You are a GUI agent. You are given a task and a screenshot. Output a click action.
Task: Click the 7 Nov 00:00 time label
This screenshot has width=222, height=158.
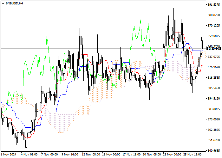(x=49, y=155)
